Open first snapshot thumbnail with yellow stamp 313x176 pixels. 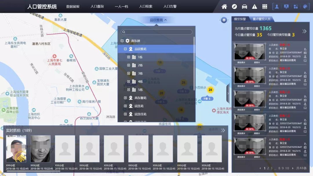click(x=16, y=149)
